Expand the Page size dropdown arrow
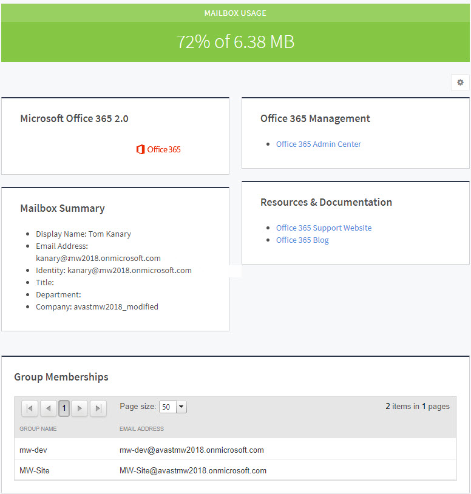471x494 pixels. pyautogui.click(x=181, y=407)
